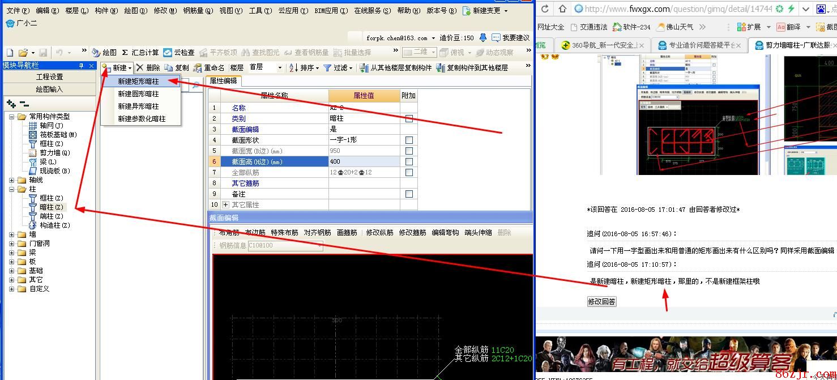Select 筏板基础(M) icon in tree
This screenshot has height=380, width=837.
point(33,135)
